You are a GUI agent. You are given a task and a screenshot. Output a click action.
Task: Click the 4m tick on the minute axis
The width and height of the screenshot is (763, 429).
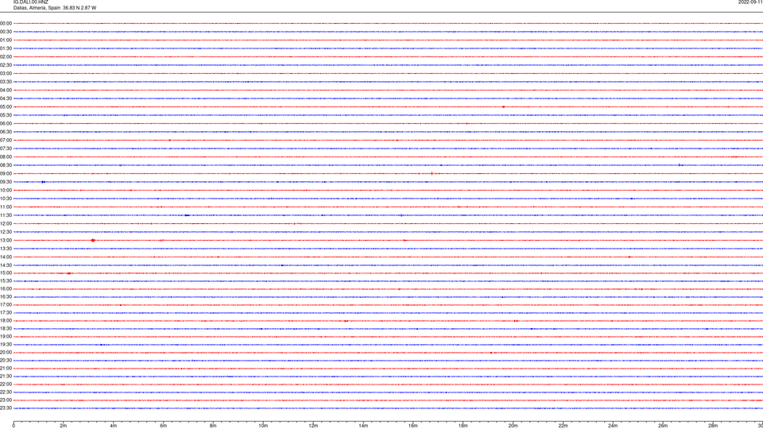pyautogui.click(x=114, y=426)
